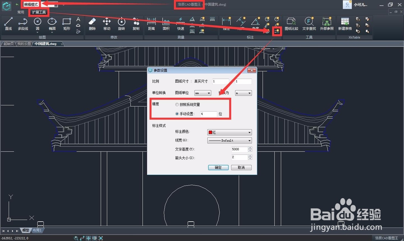
Task: Open dimension parameter settings icon
Action: [277, 32]
